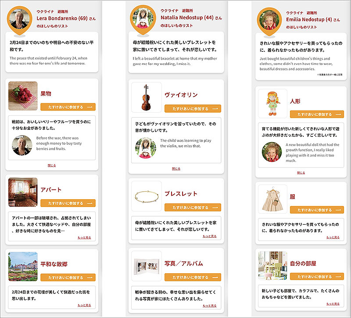Show more of 自分の部屋 description

(x=333, y=304)
